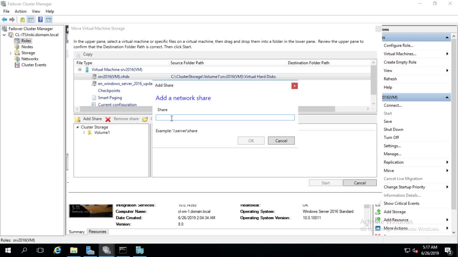Click the Share path input field

pyautogui.click(x=225, y=117)
